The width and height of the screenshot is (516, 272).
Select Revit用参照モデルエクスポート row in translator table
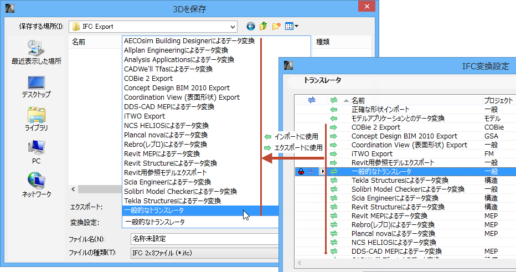[405, 163]
